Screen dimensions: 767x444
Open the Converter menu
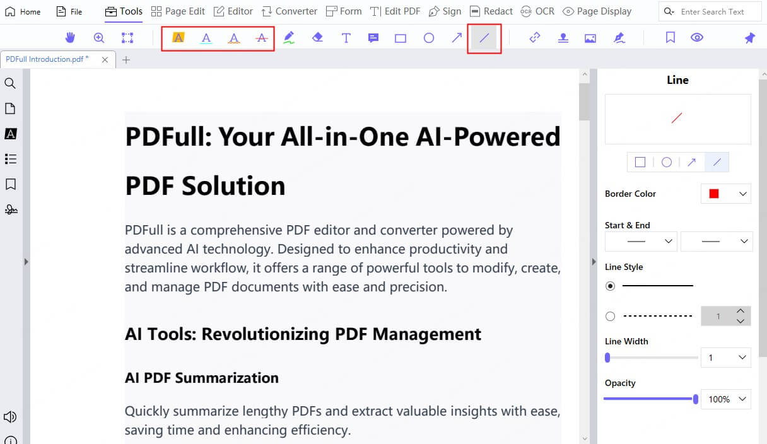click(289, 11)
